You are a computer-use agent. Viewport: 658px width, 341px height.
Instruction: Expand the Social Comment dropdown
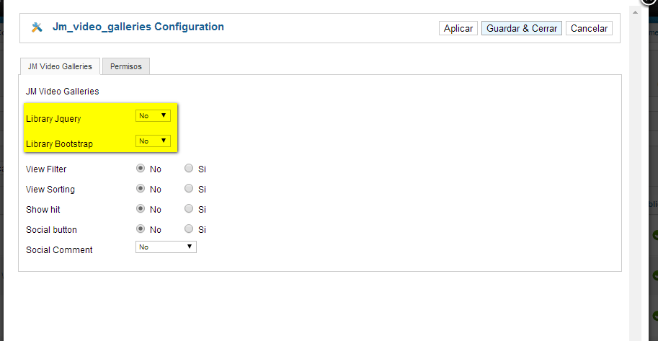coord(166,247)
